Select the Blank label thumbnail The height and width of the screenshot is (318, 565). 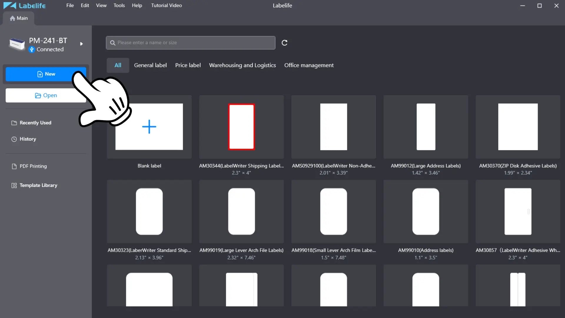(x=149, y=127)
